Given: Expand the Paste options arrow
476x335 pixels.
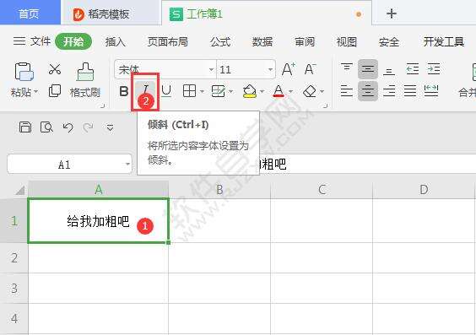Looking at the screenshot, I should (35, 91).
